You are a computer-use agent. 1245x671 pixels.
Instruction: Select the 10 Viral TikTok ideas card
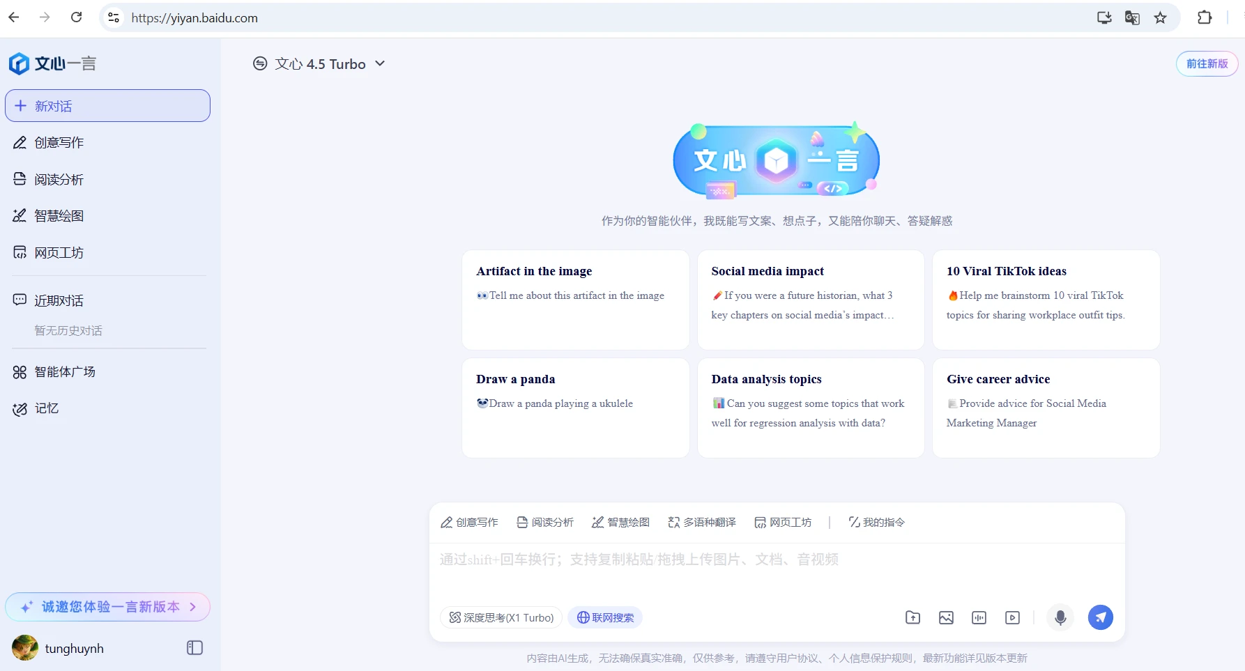[x=1046, y=300]
